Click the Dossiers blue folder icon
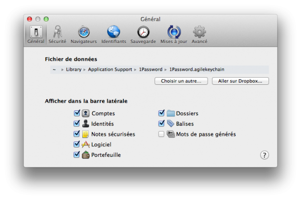This screenshot has width=301, height=200. [x=171, y=113]
